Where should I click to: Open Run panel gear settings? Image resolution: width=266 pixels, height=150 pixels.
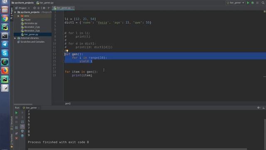[x=259, y=107]
